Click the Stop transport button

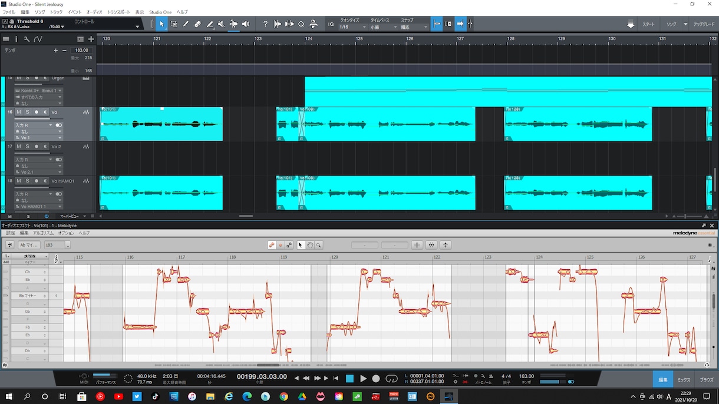tap(349, 379)
